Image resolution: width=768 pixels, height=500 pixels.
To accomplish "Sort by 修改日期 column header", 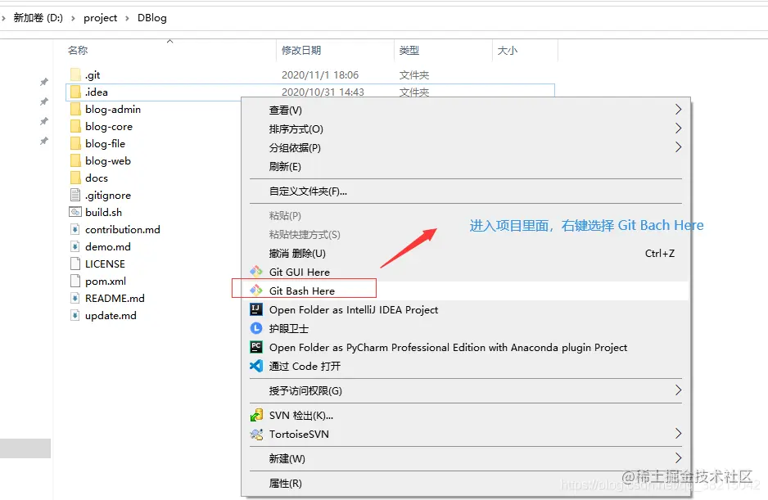I will click(x=301, y=50).
